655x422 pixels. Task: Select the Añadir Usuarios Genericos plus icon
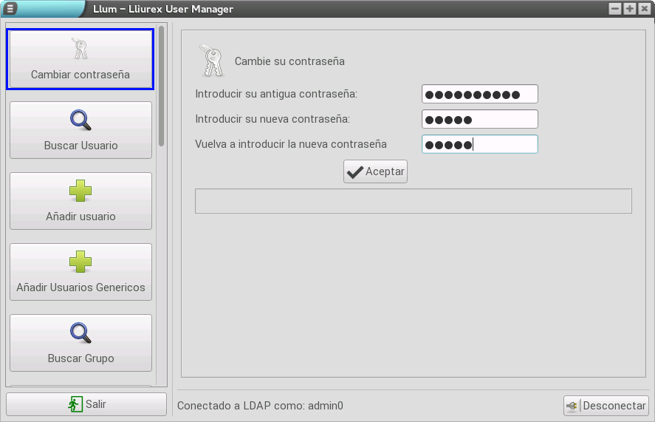tap(80, 262)
